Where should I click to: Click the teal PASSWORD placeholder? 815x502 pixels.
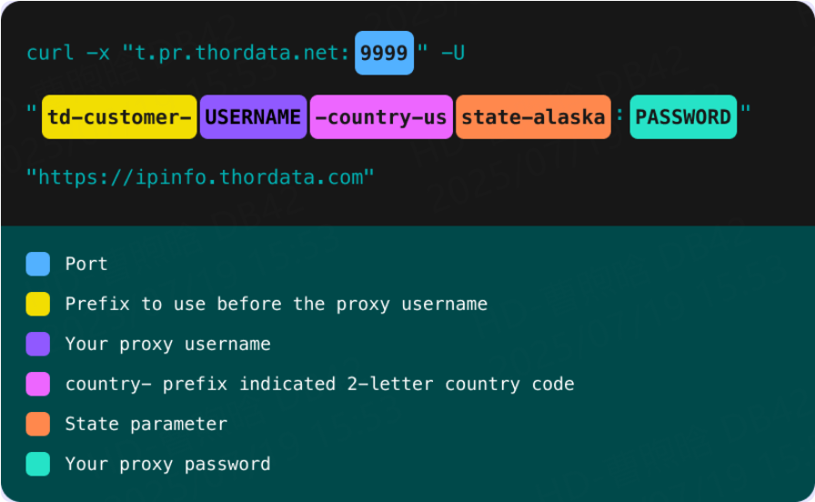(683, 116)
